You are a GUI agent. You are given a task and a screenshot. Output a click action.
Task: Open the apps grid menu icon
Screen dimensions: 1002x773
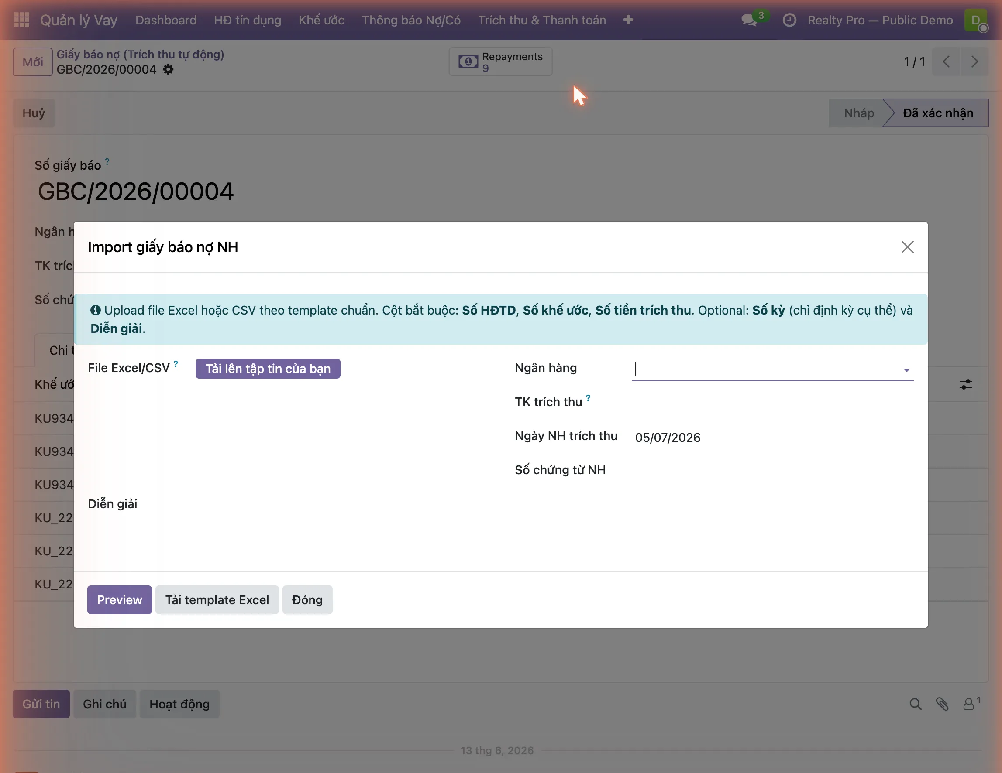(x=21, y=20)
